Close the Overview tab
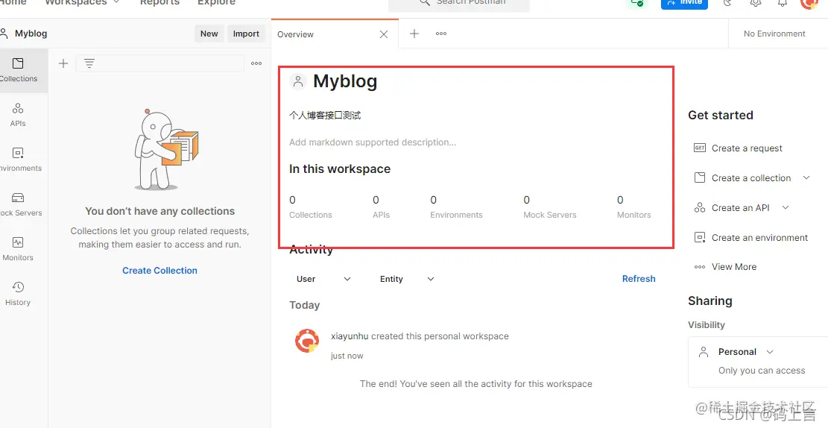 pyautogui.click(x=384, y=34)
